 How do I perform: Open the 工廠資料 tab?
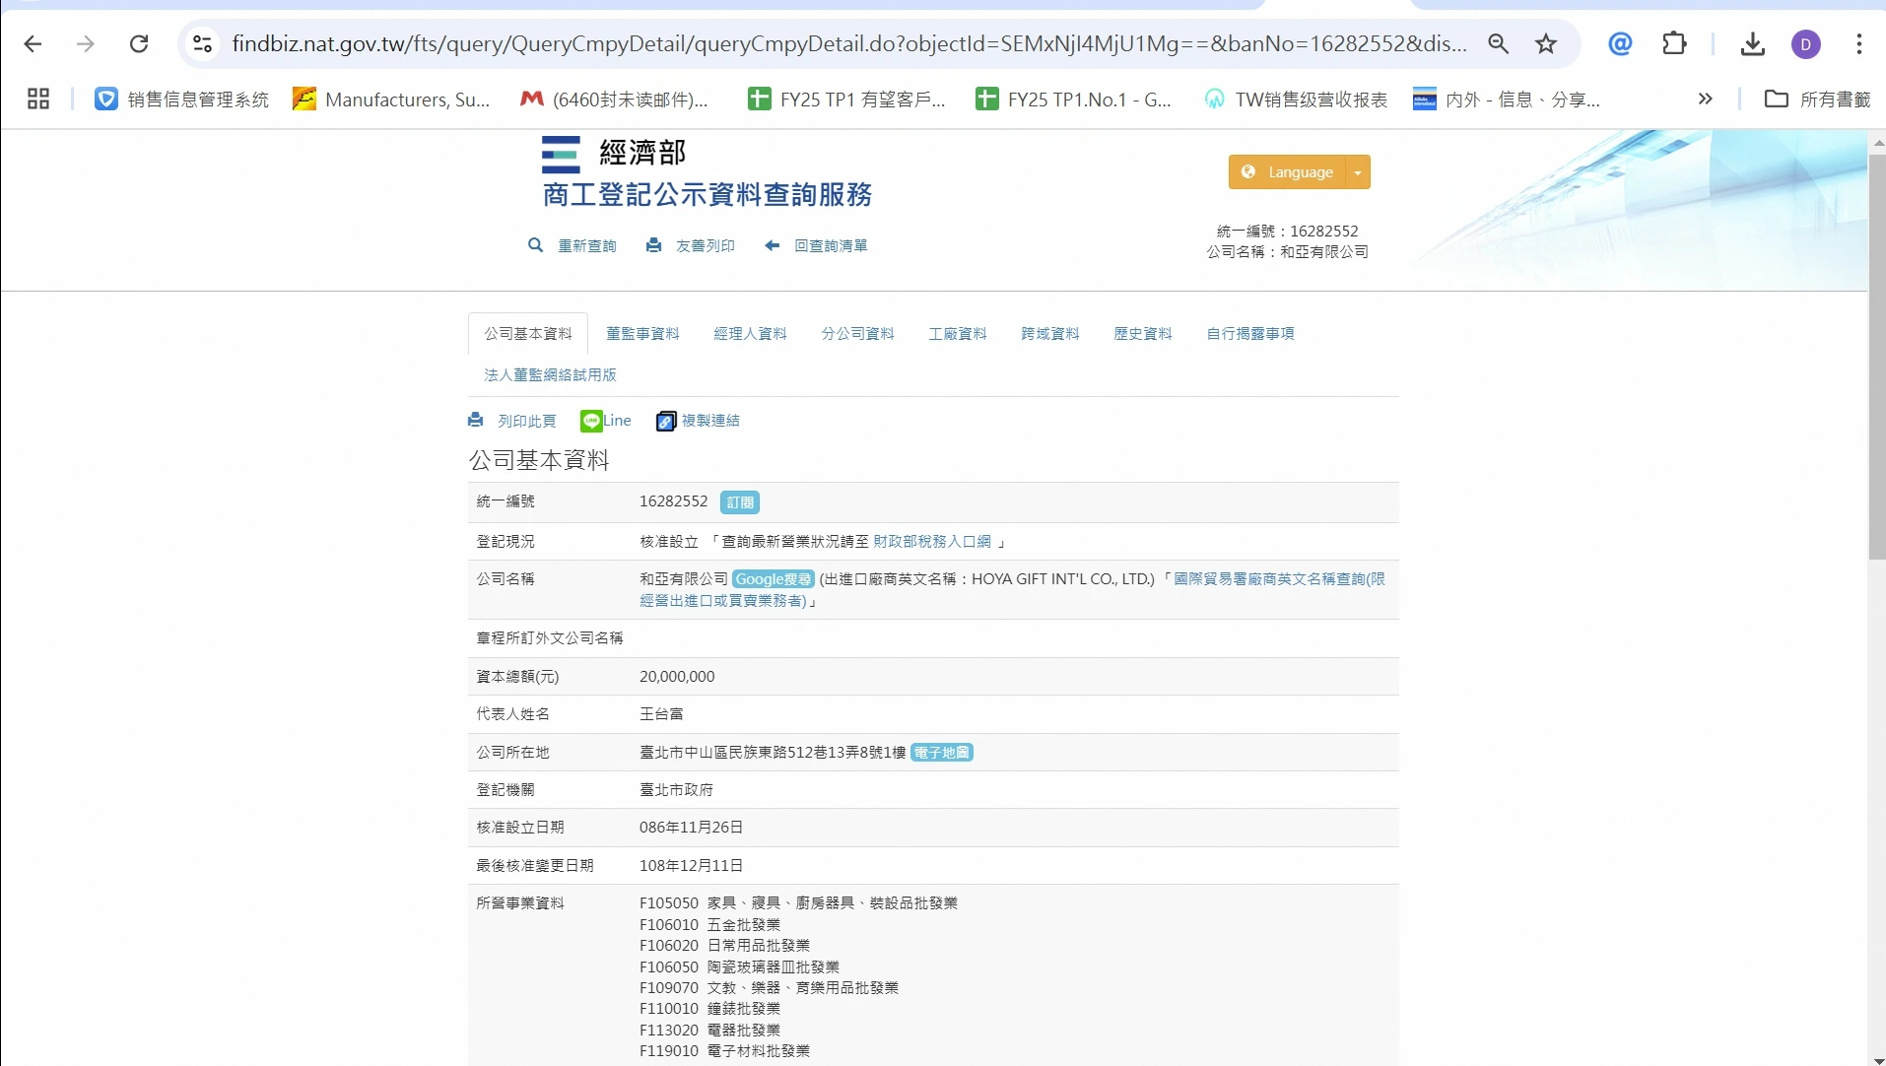(x=957, y=334)
